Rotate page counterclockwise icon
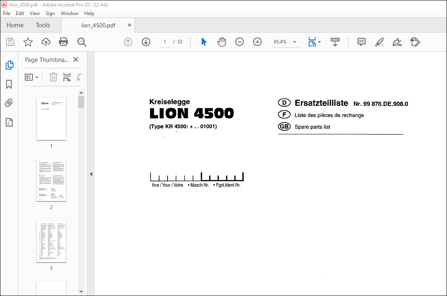The height and width of the screenshot is (296, 447). (79, 77)
